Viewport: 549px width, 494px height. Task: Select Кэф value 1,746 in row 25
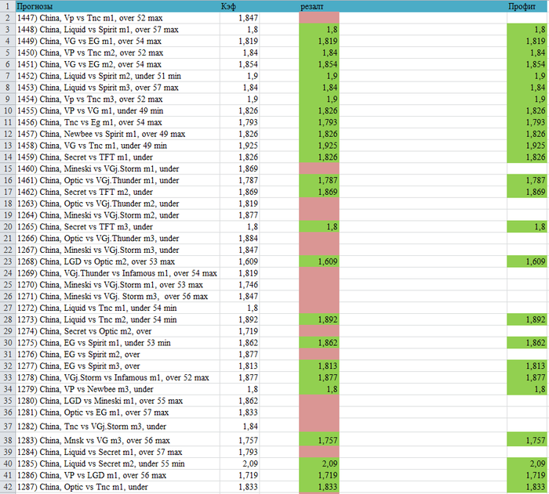coord(239,285)
